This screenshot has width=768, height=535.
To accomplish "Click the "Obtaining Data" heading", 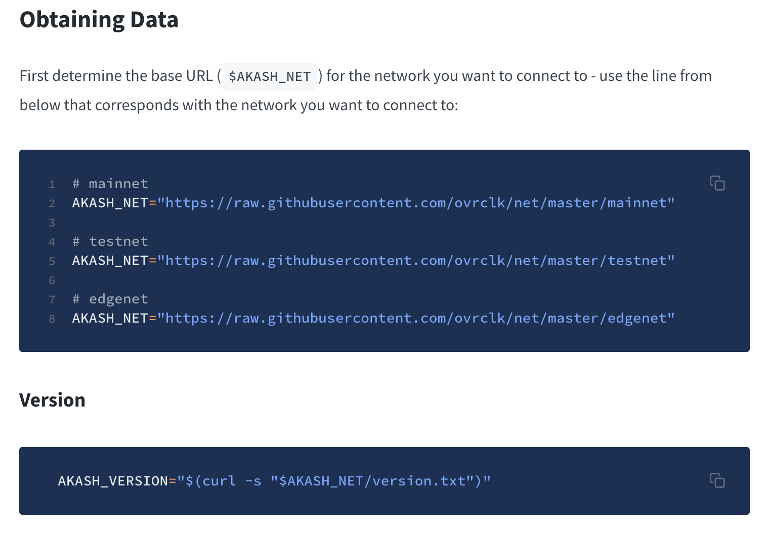I will tap(99, 20).
